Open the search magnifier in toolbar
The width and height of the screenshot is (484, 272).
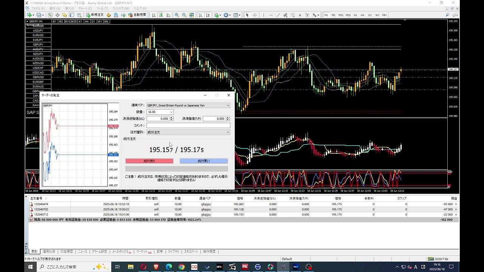click(x=447, y=15)
